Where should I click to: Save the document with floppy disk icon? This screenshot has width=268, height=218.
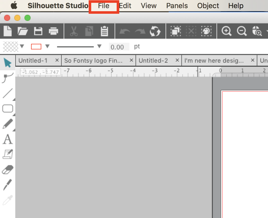point(38,31)
